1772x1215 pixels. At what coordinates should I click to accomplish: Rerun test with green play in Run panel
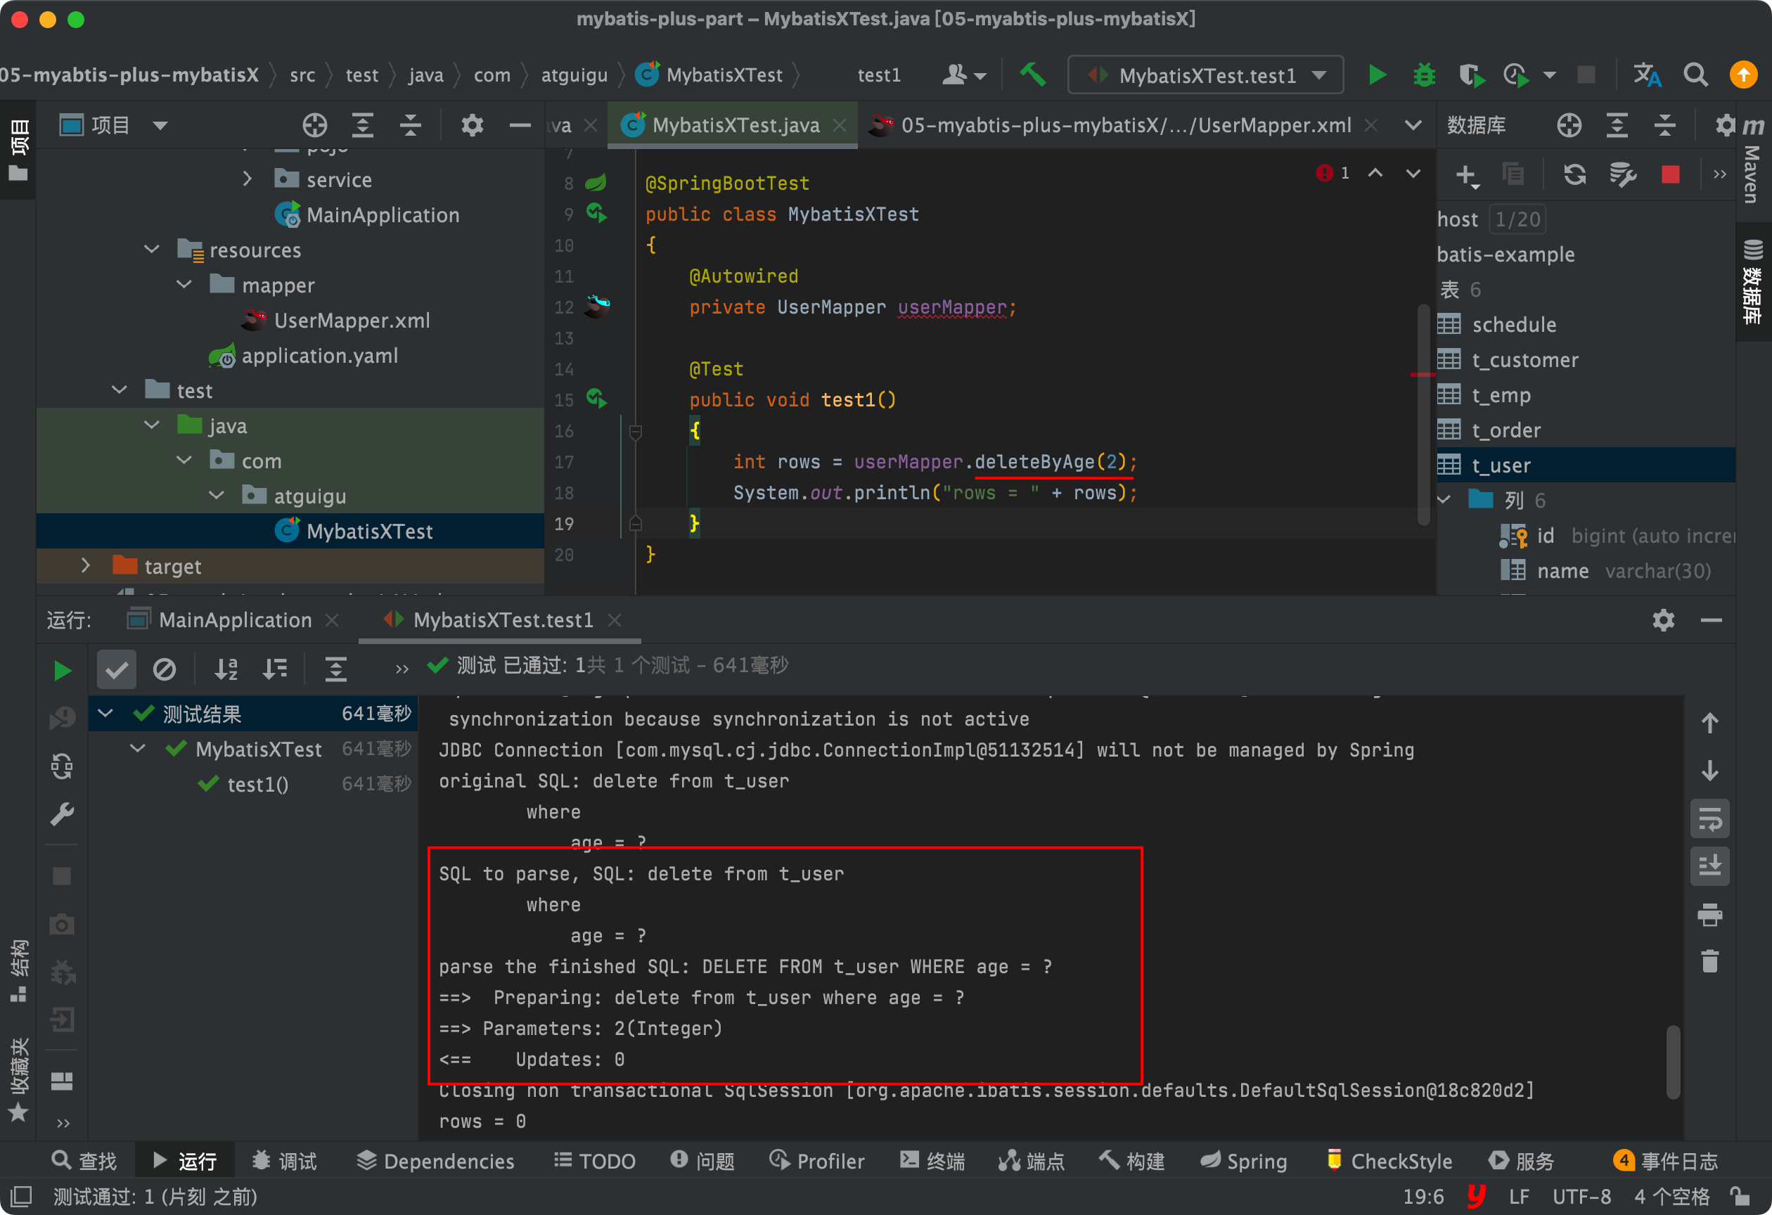tap(62, 670)
